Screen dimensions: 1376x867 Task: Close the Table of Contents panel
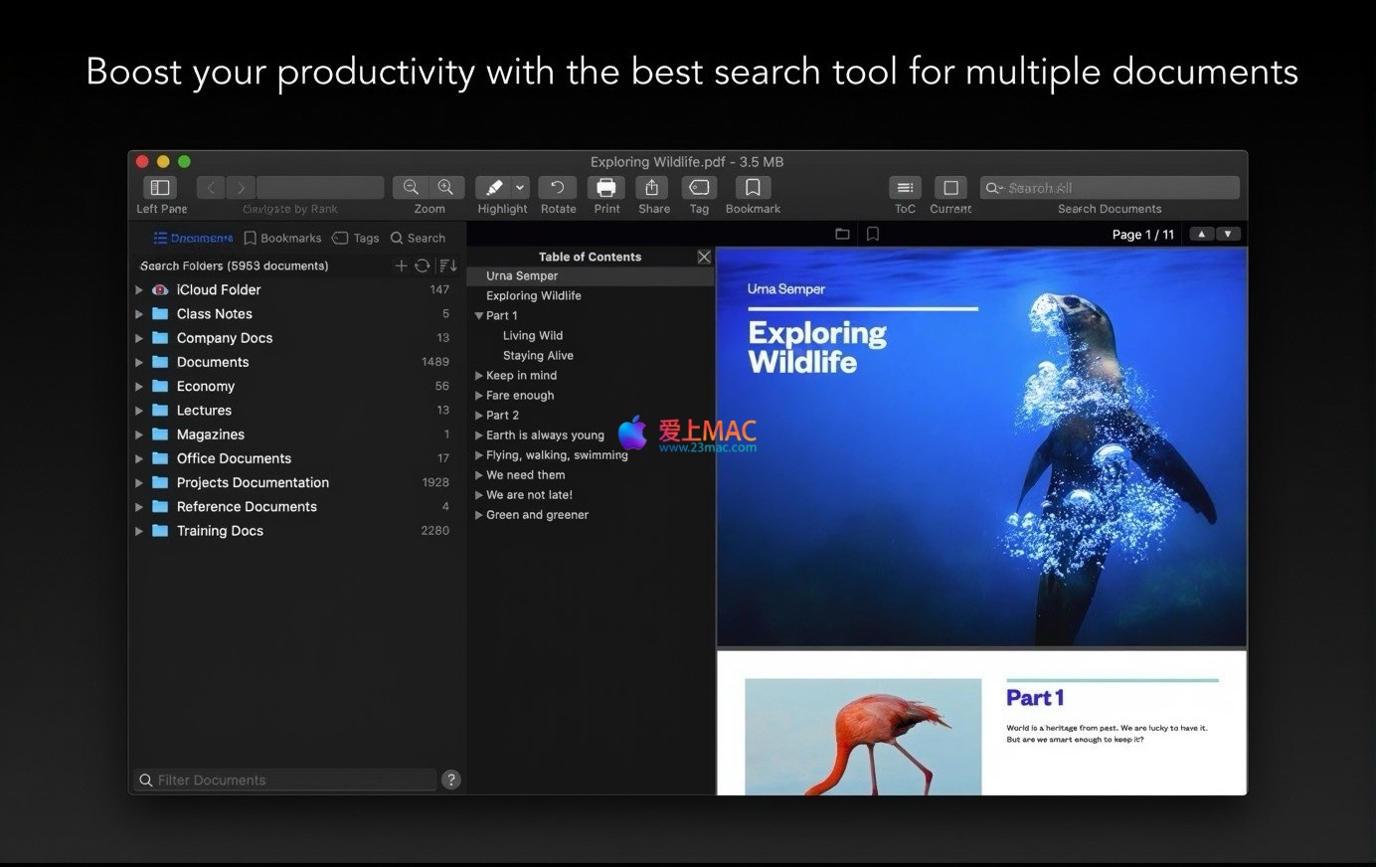coord(704,257)
